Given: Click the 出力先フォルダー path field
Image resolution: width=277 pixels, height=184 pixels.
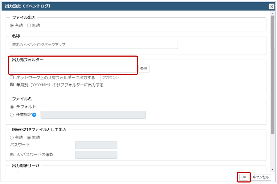Looking at the screenshot, I should tap(73, 68).
